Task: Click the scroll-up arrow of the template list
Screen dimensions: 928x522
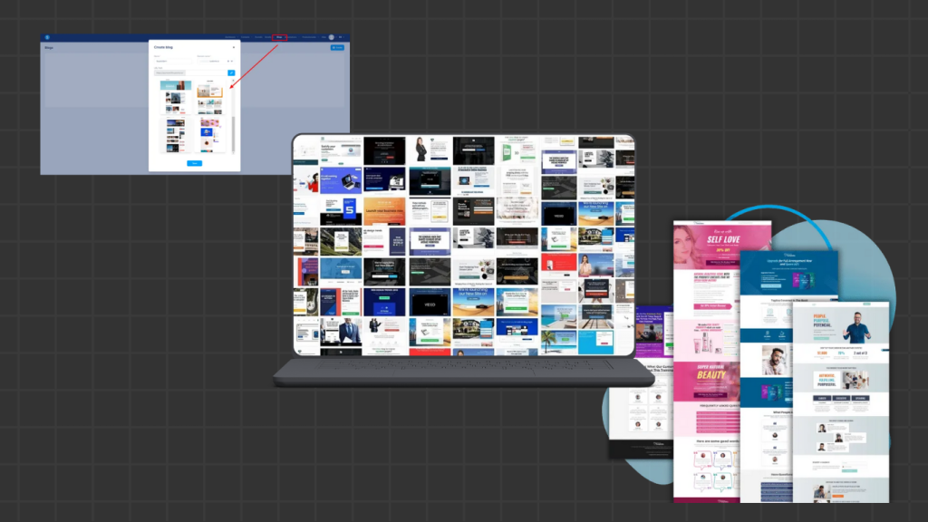Action: [233, 82]
